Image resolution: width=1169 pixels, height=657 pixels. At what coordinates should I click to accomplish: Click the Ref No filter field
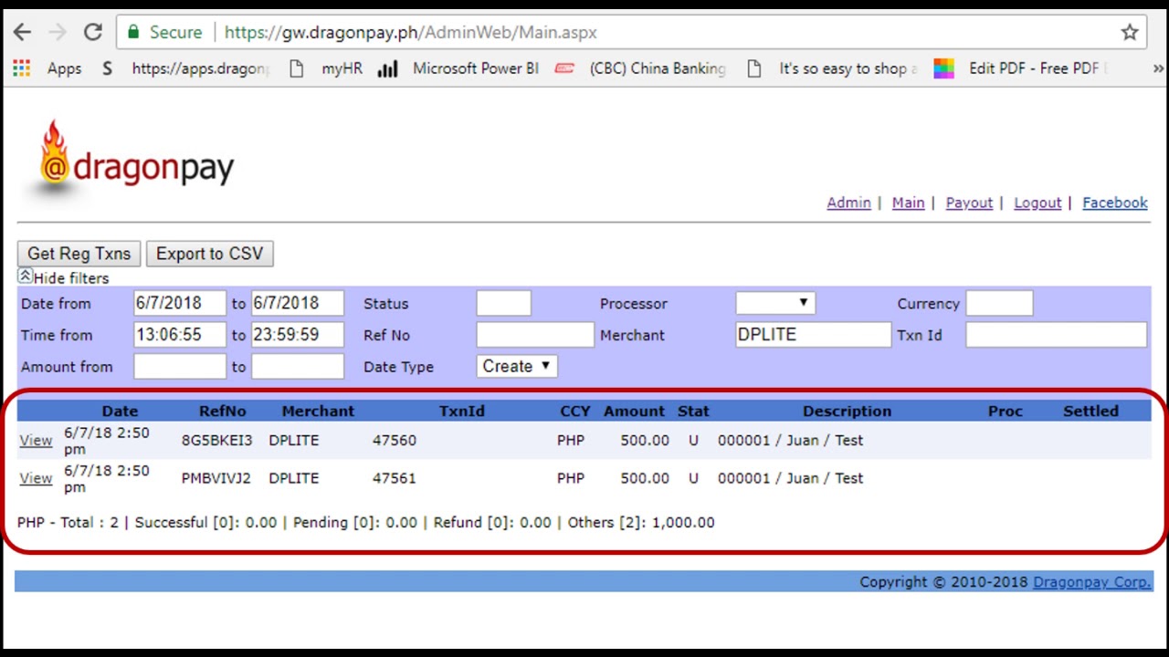coord(535,335)
